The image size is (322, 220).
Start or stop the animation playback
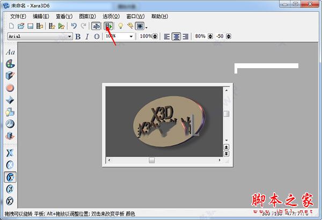click(108, 26)
